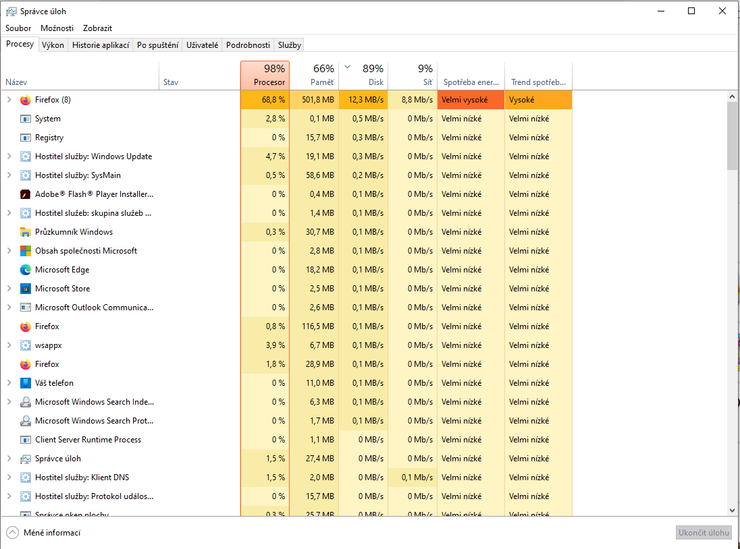Click the Váš telefon app icon
The image size is (740, 549).
(26, 383)
